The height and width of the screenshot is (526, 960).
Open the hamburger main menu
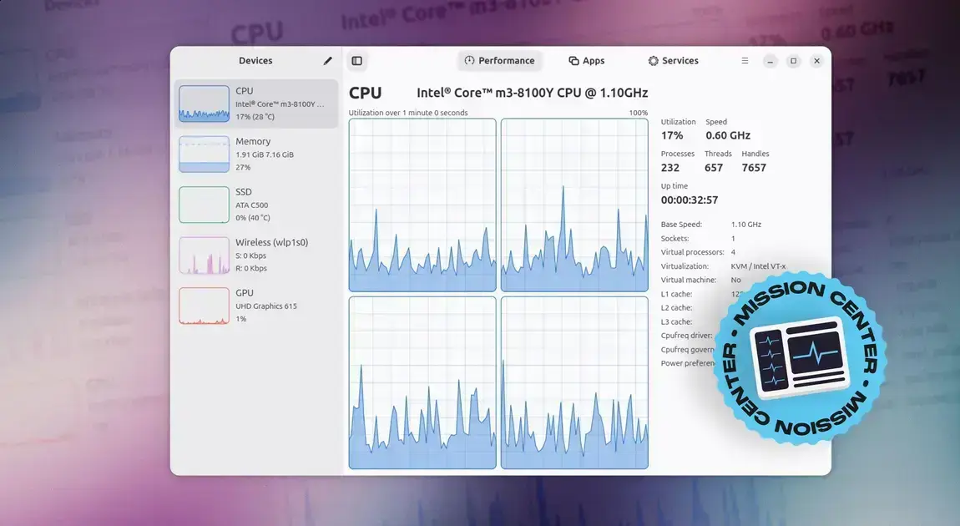coord(745,61)
